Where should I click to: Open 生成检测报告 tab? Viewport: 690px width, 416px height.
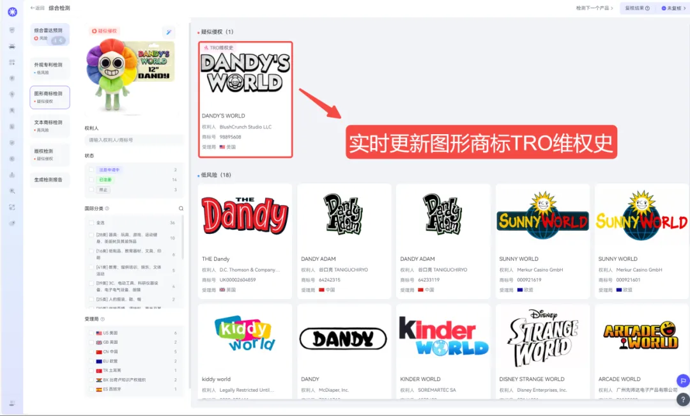click(50, 180)
